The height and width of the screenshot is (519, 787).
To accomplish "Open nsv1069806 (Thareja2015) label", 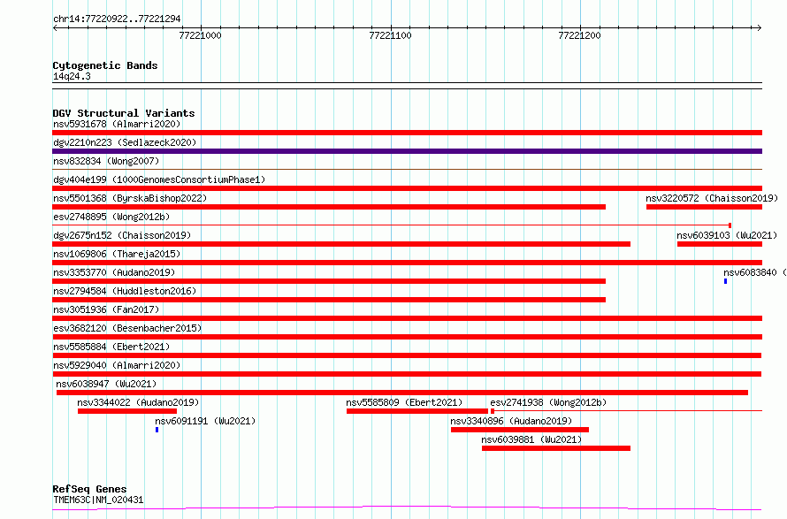I will [117, 254].
